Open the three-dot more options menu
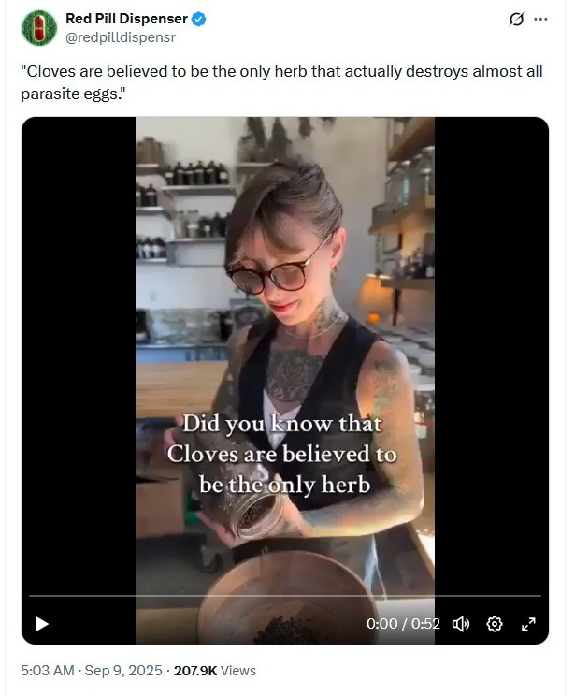 click(x=540, y=19)
